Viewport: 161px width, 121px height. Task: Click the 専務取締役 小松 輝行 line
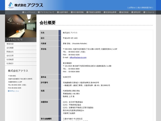point(71,94)
